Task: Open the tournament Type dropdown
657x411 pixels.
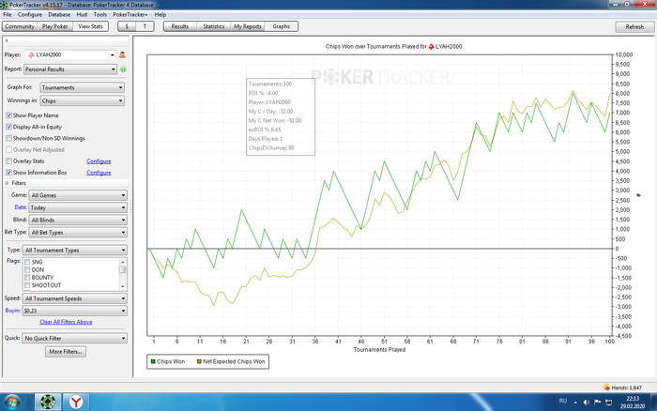Action: (75, 251)
